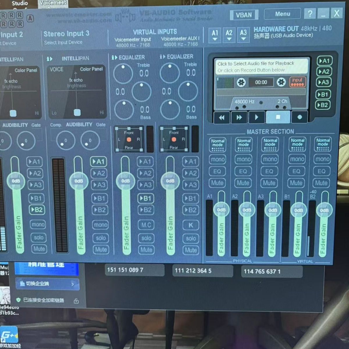The image size is (349, 349).
Task: Click the number field 151 151 089 7
Action: pyautogui.click(x=134, y=270)
